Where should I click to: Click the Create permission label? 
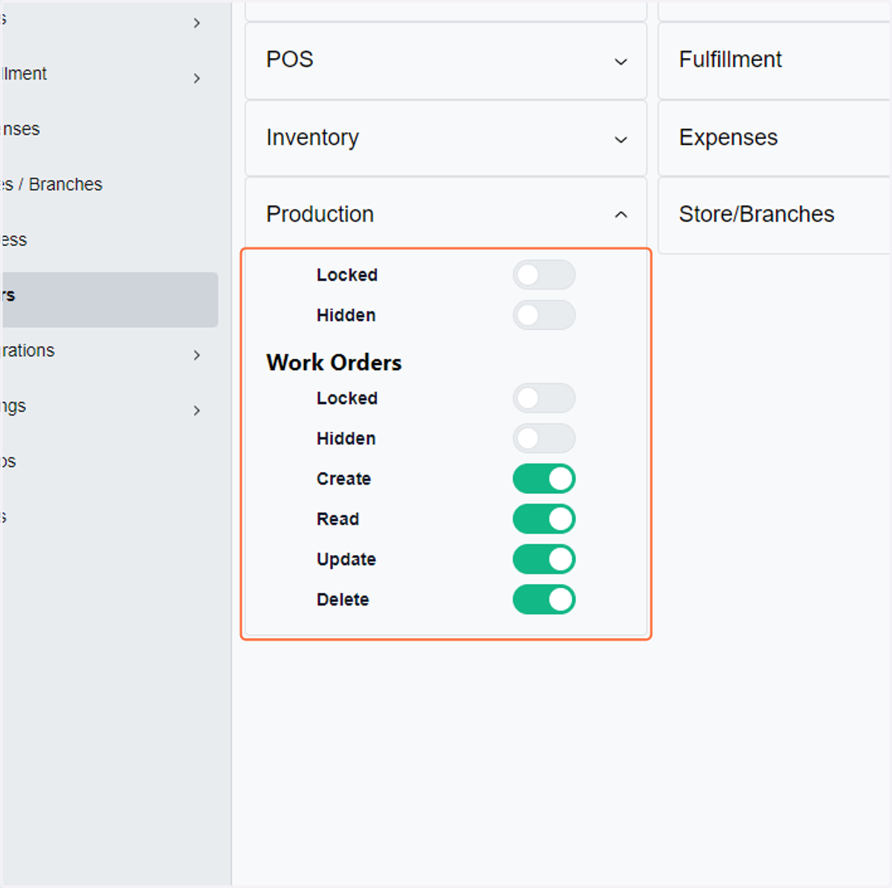343,479
